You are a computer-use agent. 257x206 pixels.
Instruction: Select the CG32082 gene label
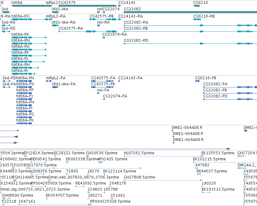pyautogui.click(x=132, y=9)
